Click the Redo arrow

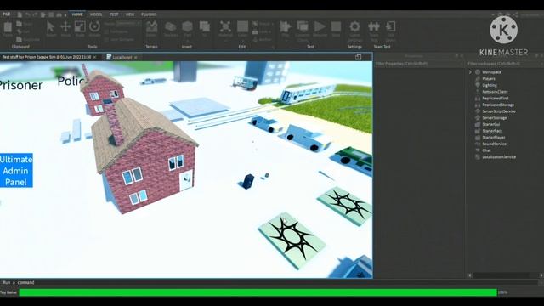pyautogui.click(x=35, y=14)
